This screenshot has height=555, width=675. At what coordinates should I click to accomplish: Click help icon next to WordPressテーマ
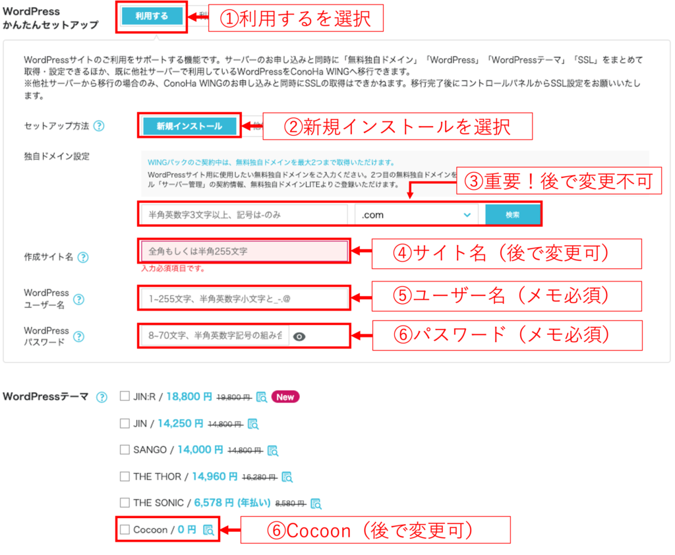tap(102, 397)
